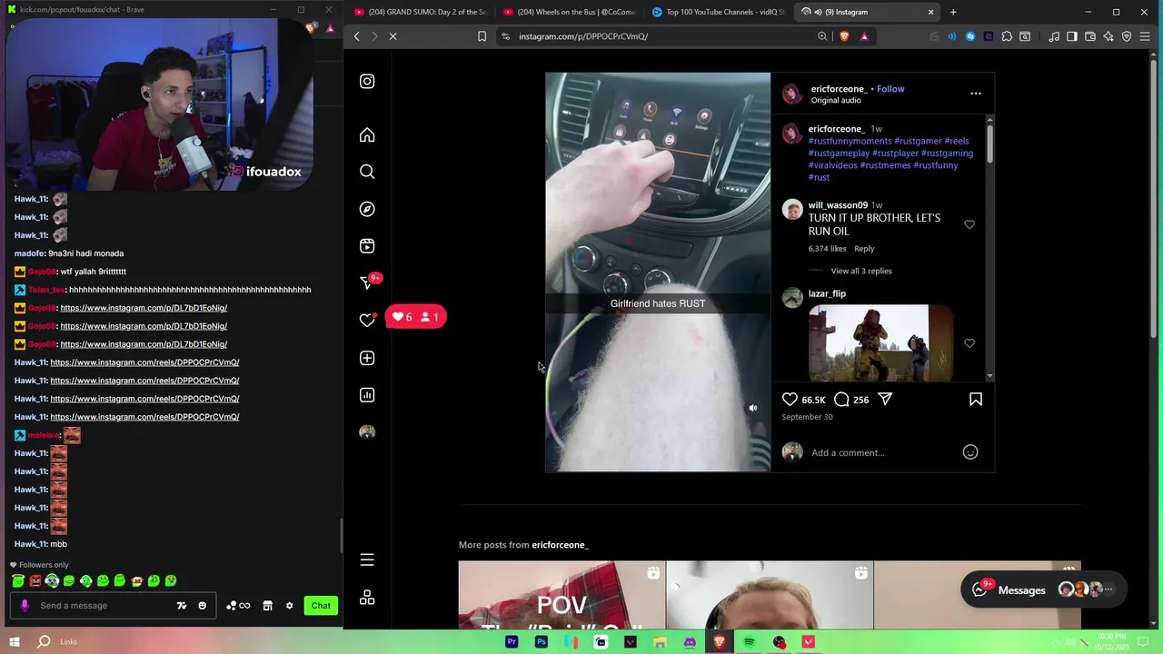
Task: Reply to will_wasson09's comment
Action: click(864, 249)
